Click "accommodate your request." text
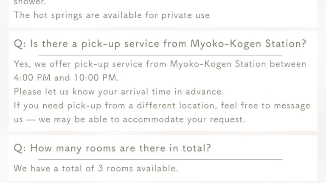Image resolution: width=326 pixels, height=183 pixels. (184, 119)
